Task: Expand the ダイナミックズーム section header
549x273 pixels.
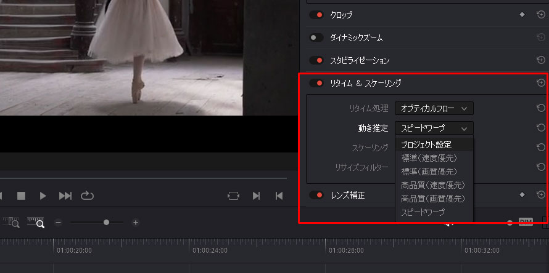Action: (x=357, y=38)
